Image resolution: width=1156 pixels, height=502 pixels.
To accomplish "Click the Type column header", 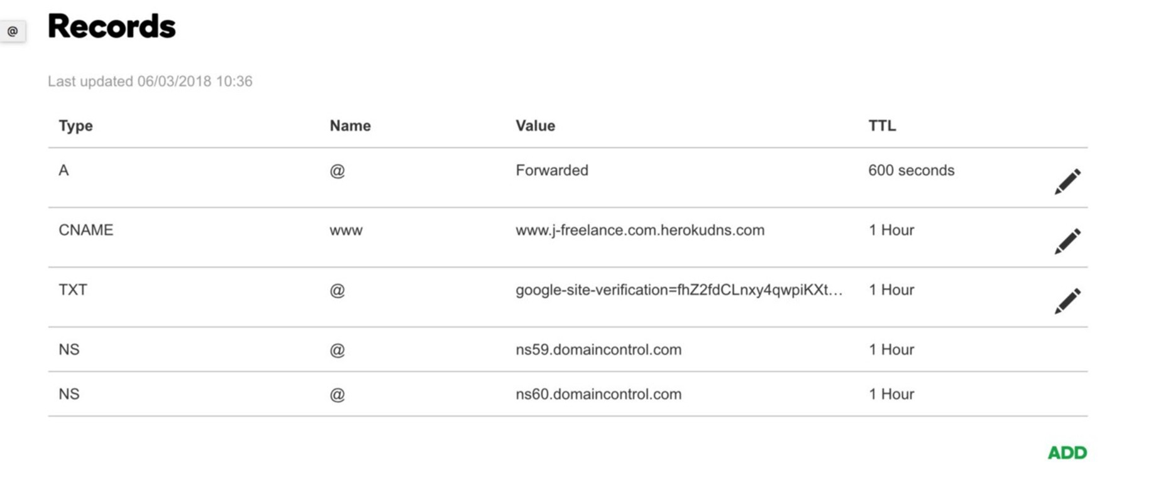I will point(75,125).
